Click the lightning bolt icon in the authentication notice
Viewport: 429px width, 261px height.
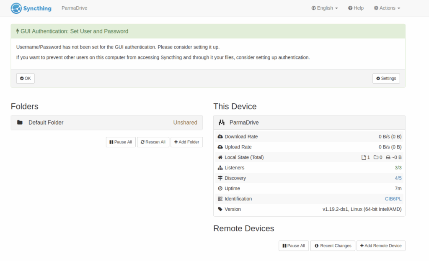pos(18,31)
